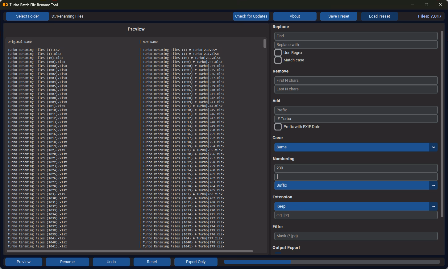448x269 pixels.
Task: Click the Numbering section label
Action: (x=283, y=159)
